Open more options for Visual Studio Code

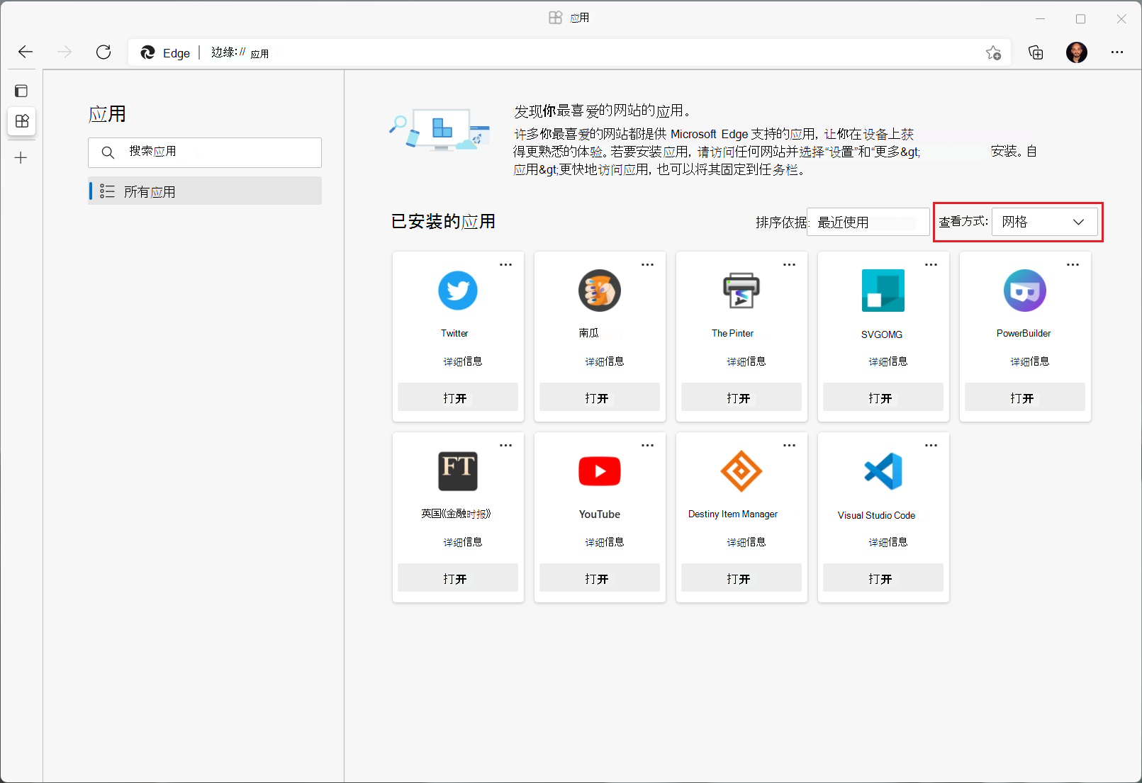click(x=931, y=446)
